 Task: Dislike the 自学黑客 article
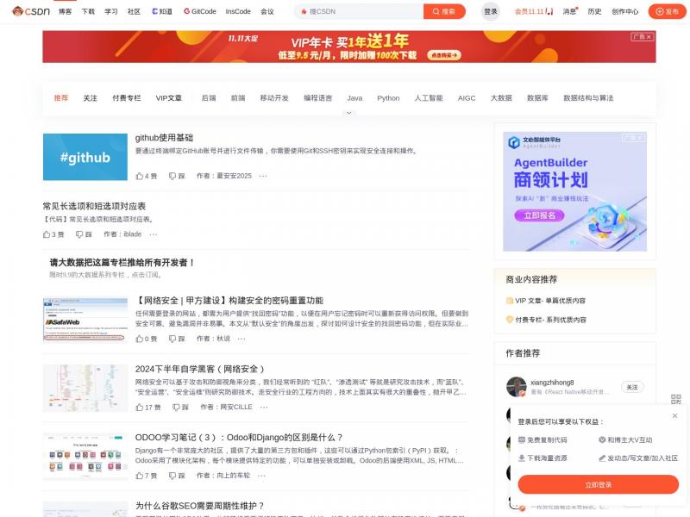[180, 407]
